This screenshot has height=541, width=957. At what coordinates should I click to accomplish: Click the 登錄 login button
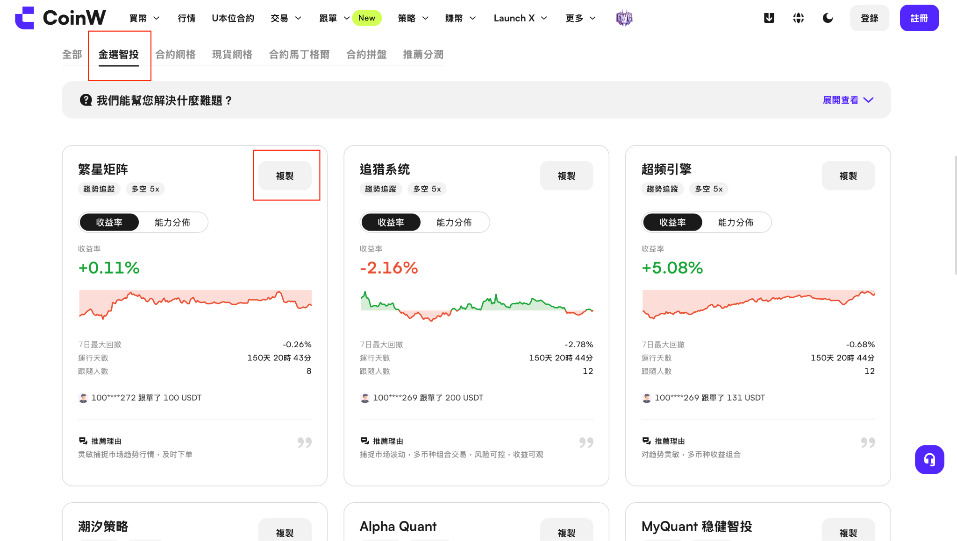click(870, 18)
